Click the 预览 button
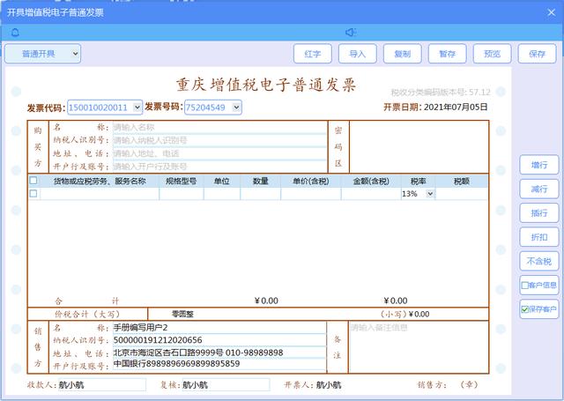Screen dimensions: 564x401 [493, 54]
